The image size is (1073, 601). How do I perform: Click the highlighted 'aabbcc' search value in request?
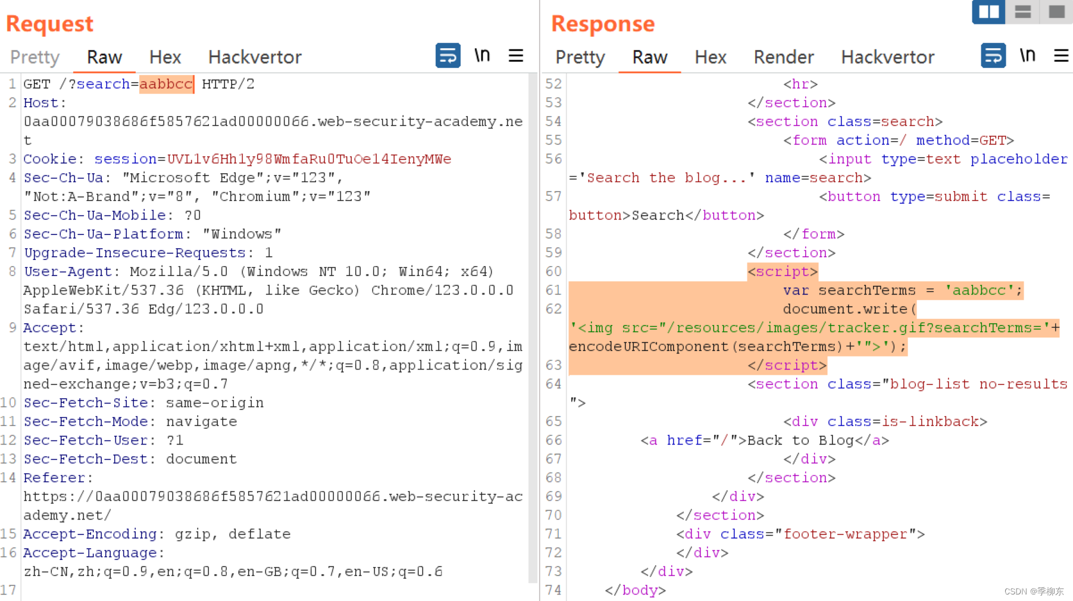[166, 84]
